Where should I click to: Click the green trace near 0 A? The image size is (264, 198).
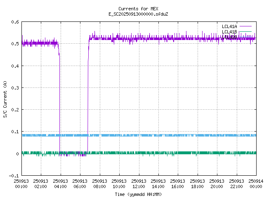(165, 153)
